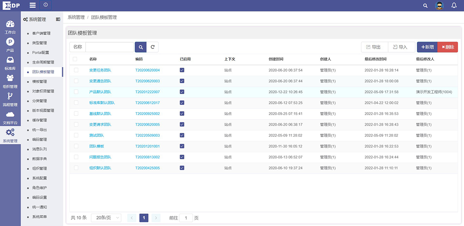Open 生命周期管理 menu item
This screenshot has width=464, height=226.
(43, 62)
